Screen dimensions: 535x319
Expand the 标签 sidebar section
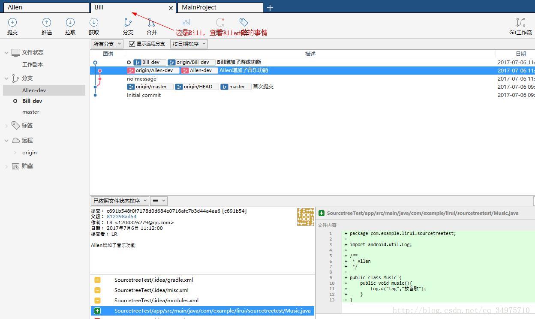point(6,126)
